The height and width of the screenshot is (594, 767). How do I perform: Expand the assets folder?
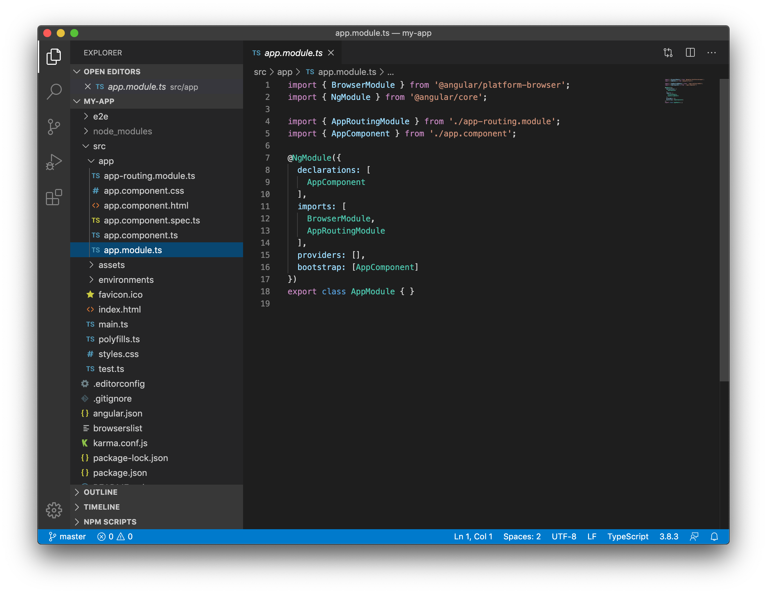(x=157, y=265)
